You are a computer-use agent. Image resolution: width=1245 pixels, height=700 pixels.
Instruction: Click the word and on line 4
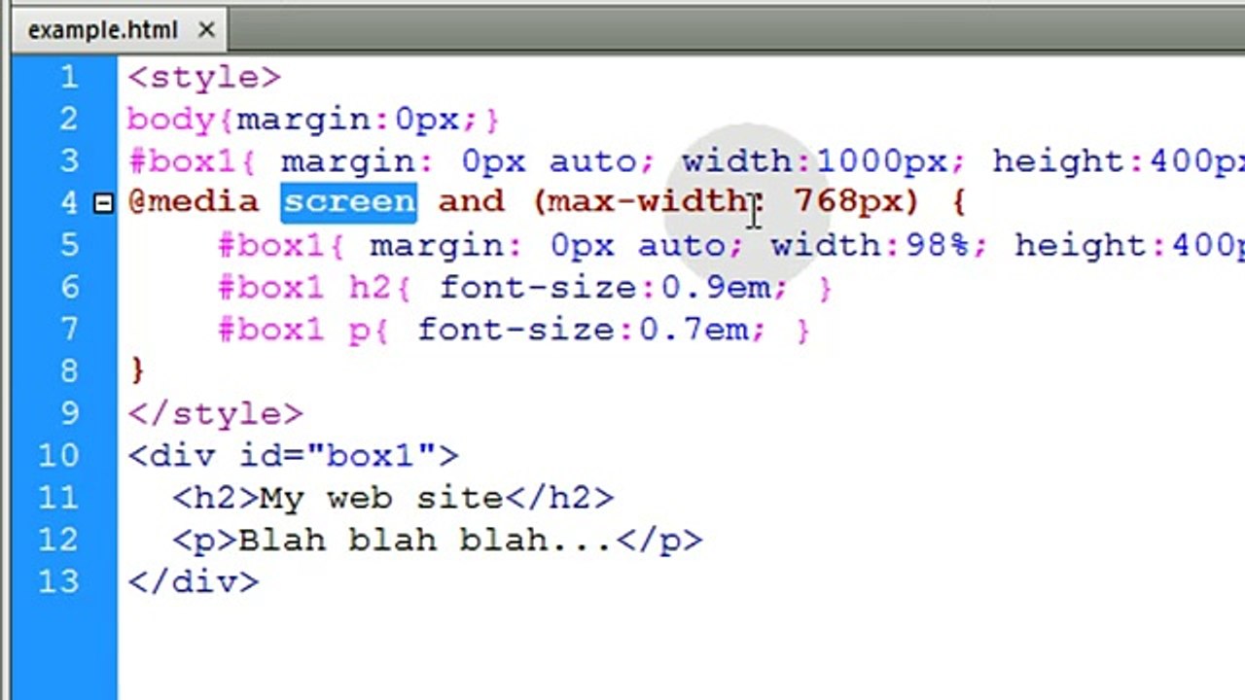pyautogui.click(x=471, y=202)
